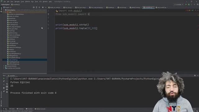Toggle soft-wrap icon in Run panel
The height and width of the screenshot is (112, 199).
pos(7,84)
